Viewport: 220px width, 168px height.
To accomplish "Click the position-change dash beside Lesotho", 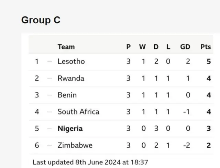I will [49, 62].
